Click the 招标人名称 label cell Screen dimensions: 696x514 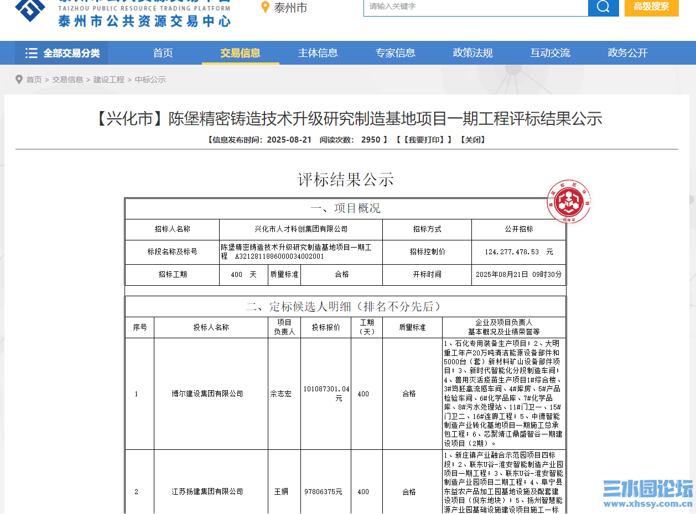pos(173,229)
